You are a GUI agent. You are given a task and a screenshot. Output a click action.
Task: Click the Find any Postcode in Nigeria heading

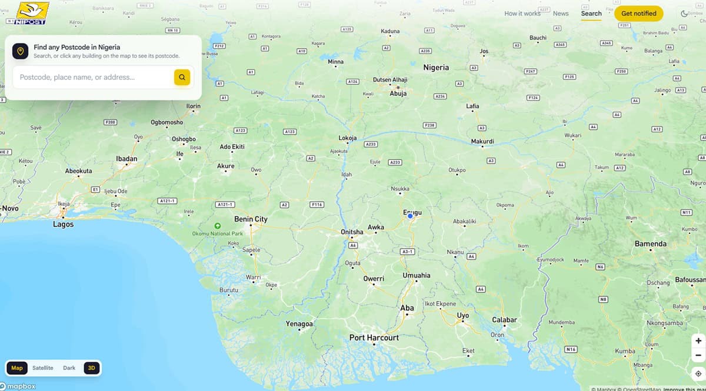(77, 47)
